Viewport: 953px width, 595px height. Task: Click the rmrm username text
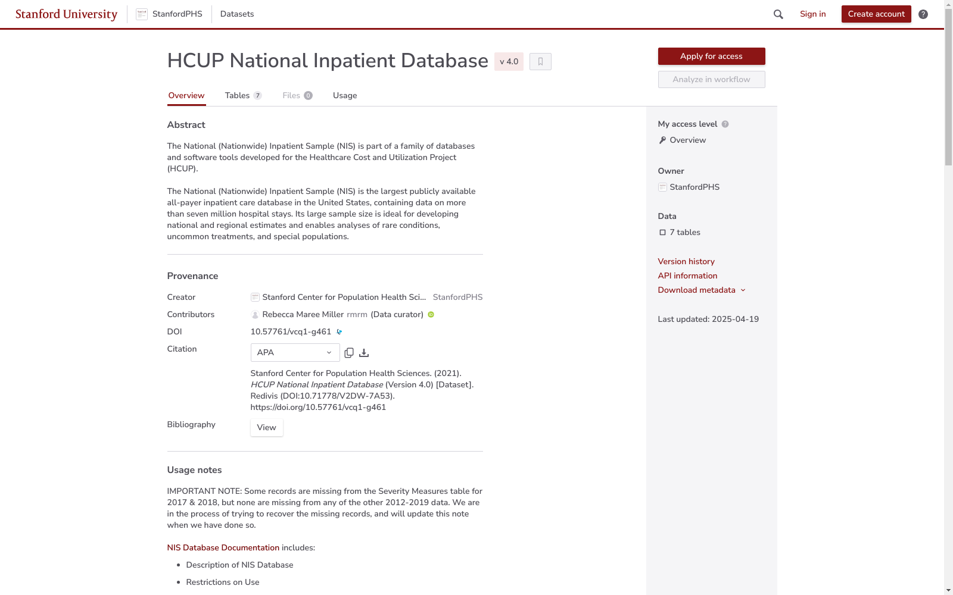[357, 315]
